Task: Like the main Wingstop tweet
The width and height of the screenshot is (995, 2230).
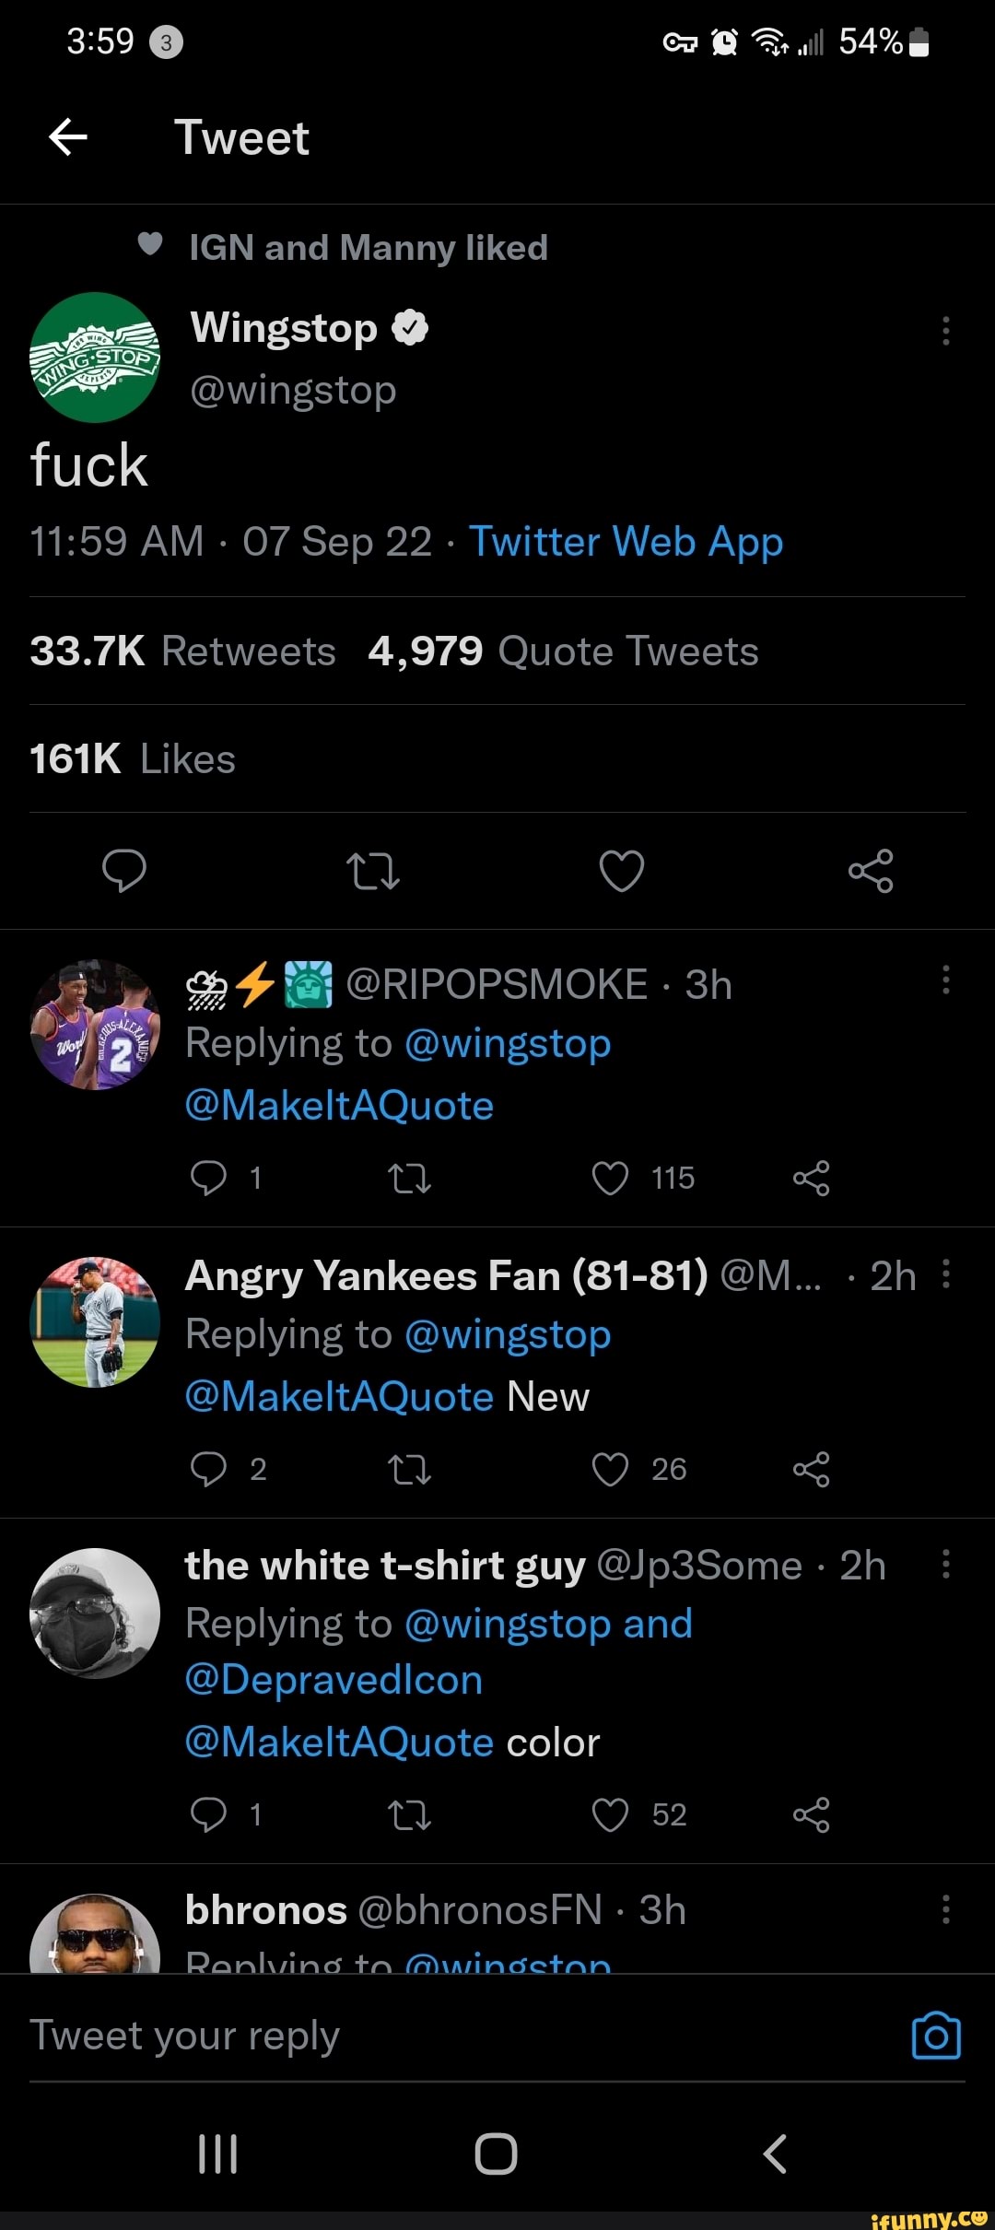Action: point(622,871)
